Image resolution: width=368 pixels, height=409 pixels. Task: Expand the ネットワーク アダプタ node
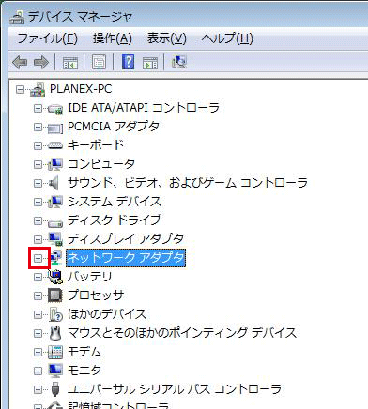click(38, 258)
